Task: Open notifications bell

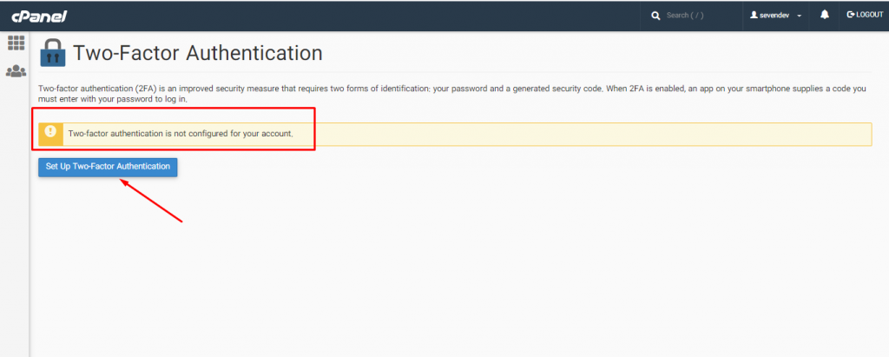Action: (x=825, y=16)
